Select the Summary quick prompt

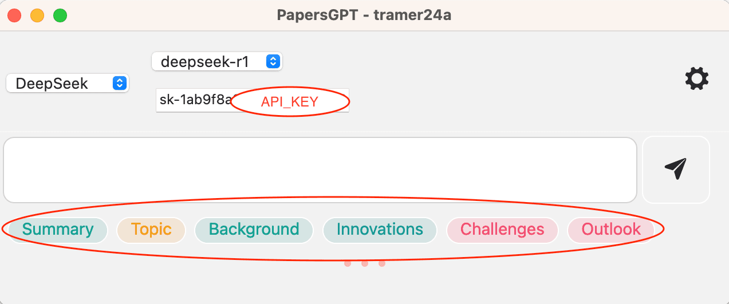click(58, 230)
